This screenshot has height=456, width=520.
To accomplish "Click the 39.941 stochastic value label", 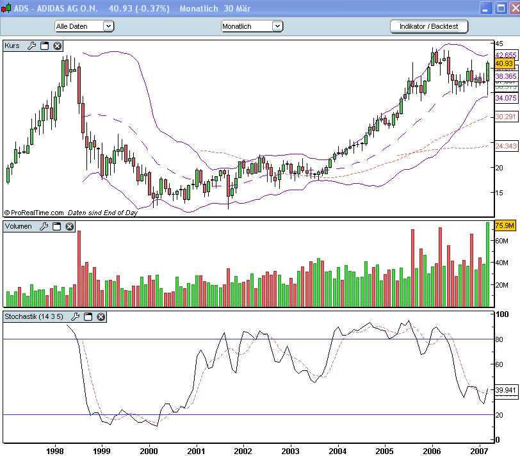I will [504, 390].
